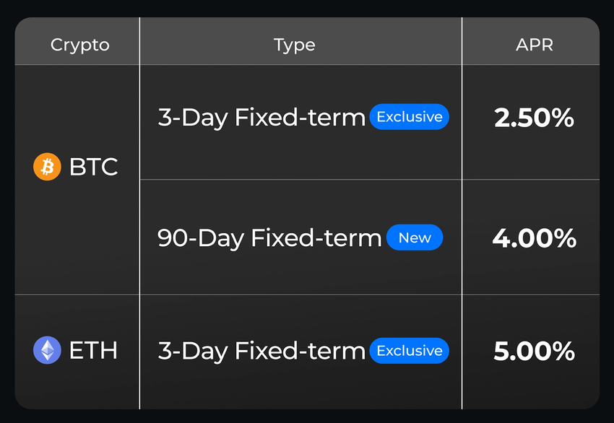The image size is (614, 423).
Task: Click the 5.00% APR value
Action: pyautogui.click(x=534, y=351)
